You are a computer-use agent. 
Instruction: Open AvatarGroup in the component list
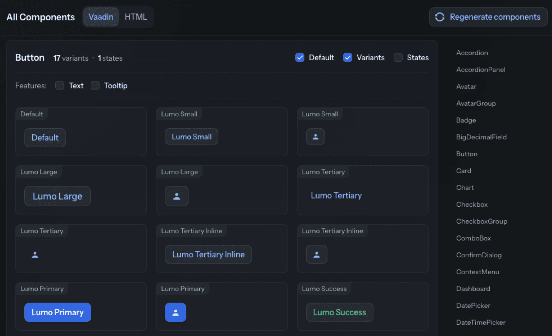(x=476, y=103)
